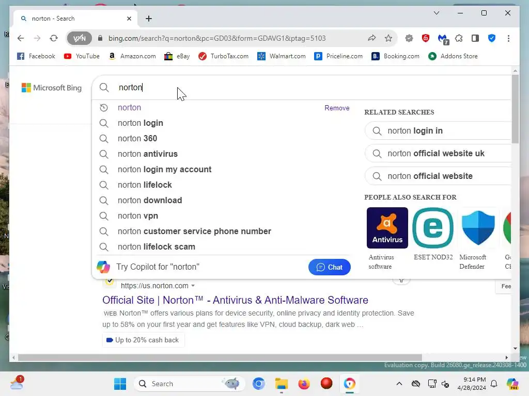529x396 pixels.
Task: Expand the us.norton.com URL dropdown arrow
Action: tap(193, 286)
